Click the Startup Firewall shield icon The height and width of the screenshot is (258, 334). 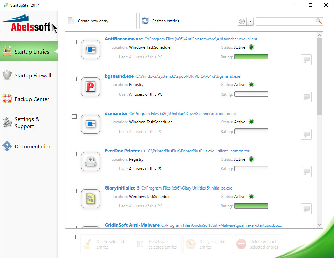click(7, 75)
